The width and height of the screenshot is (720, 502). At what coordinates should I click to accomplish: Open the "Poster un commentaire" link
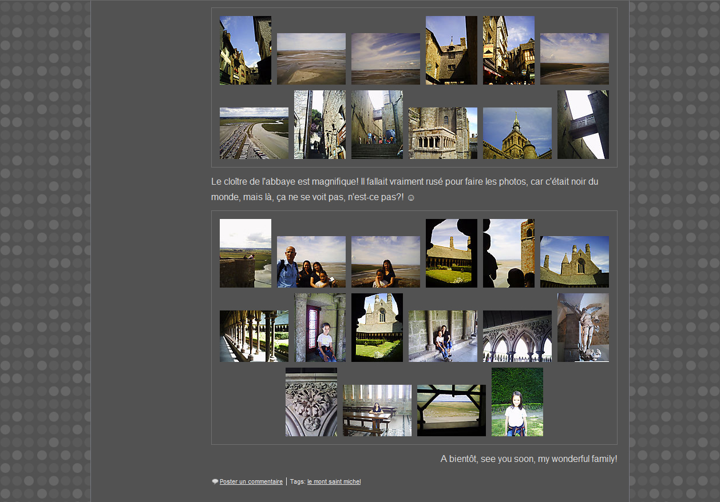point(251,482)
